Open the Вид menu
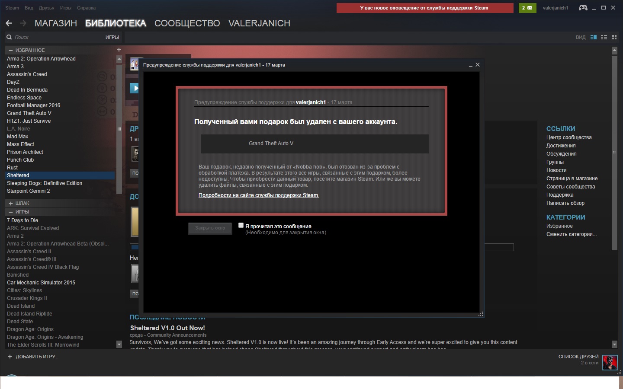Image resolution: width=623 pixels, height=389 pixels. 29,8
